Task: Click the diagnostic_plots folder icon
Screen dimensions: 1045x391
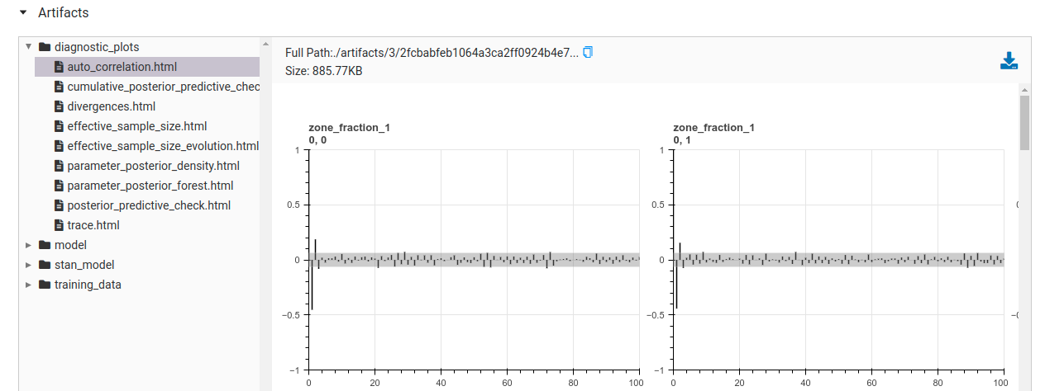Action: click(45, 47)
